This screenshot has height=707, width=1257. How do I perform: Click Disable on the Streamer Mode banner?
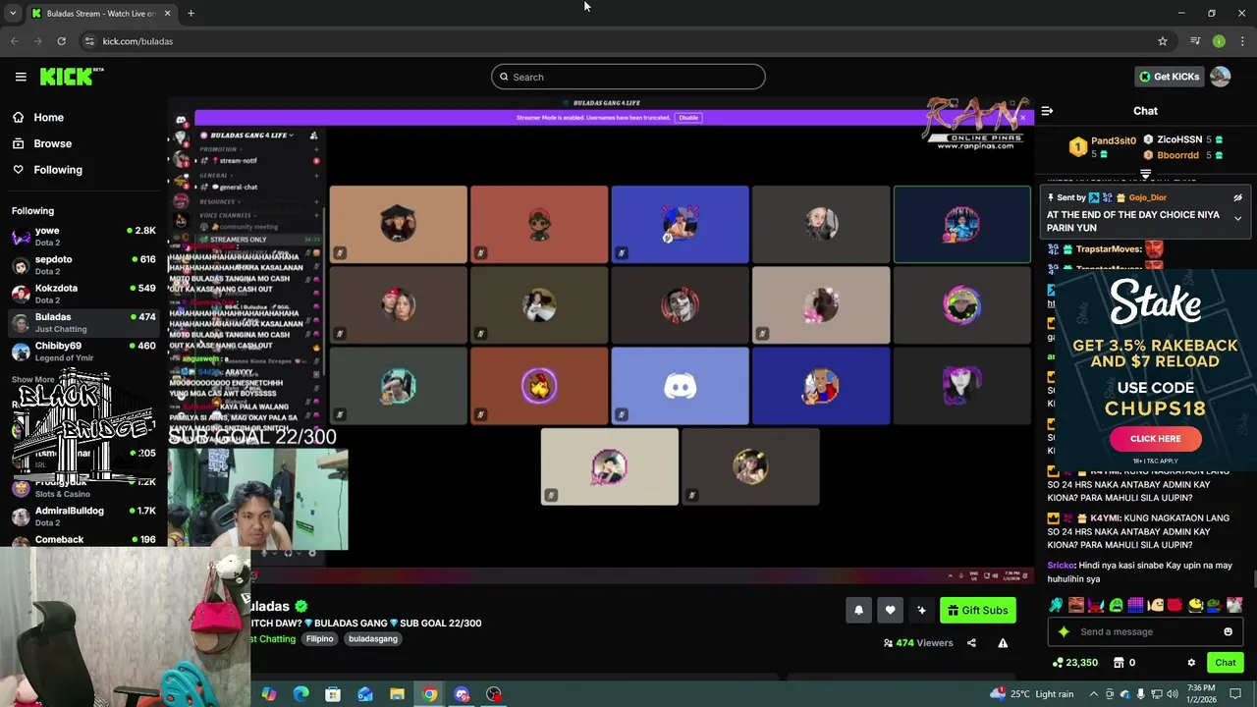coord(688,118)
